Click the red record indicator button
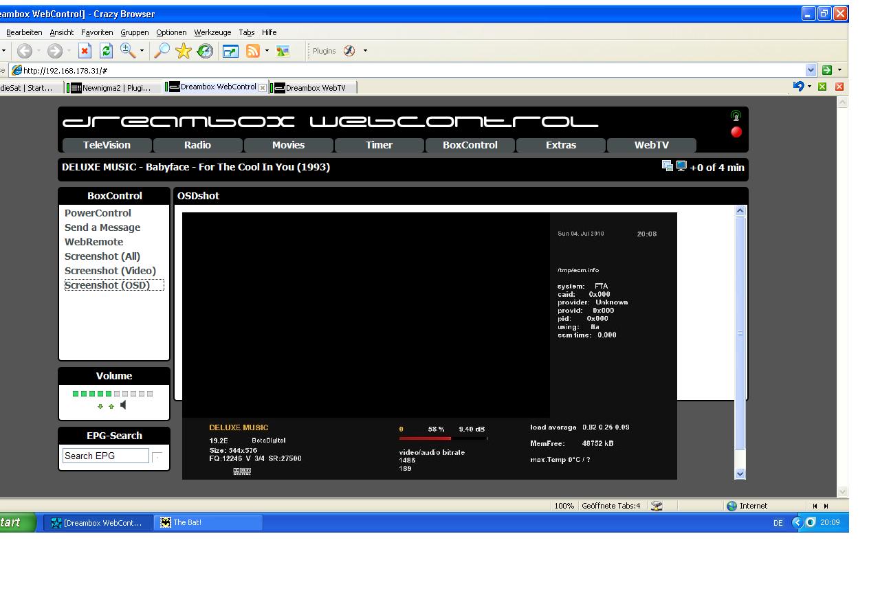 click(x=736, y=132)
